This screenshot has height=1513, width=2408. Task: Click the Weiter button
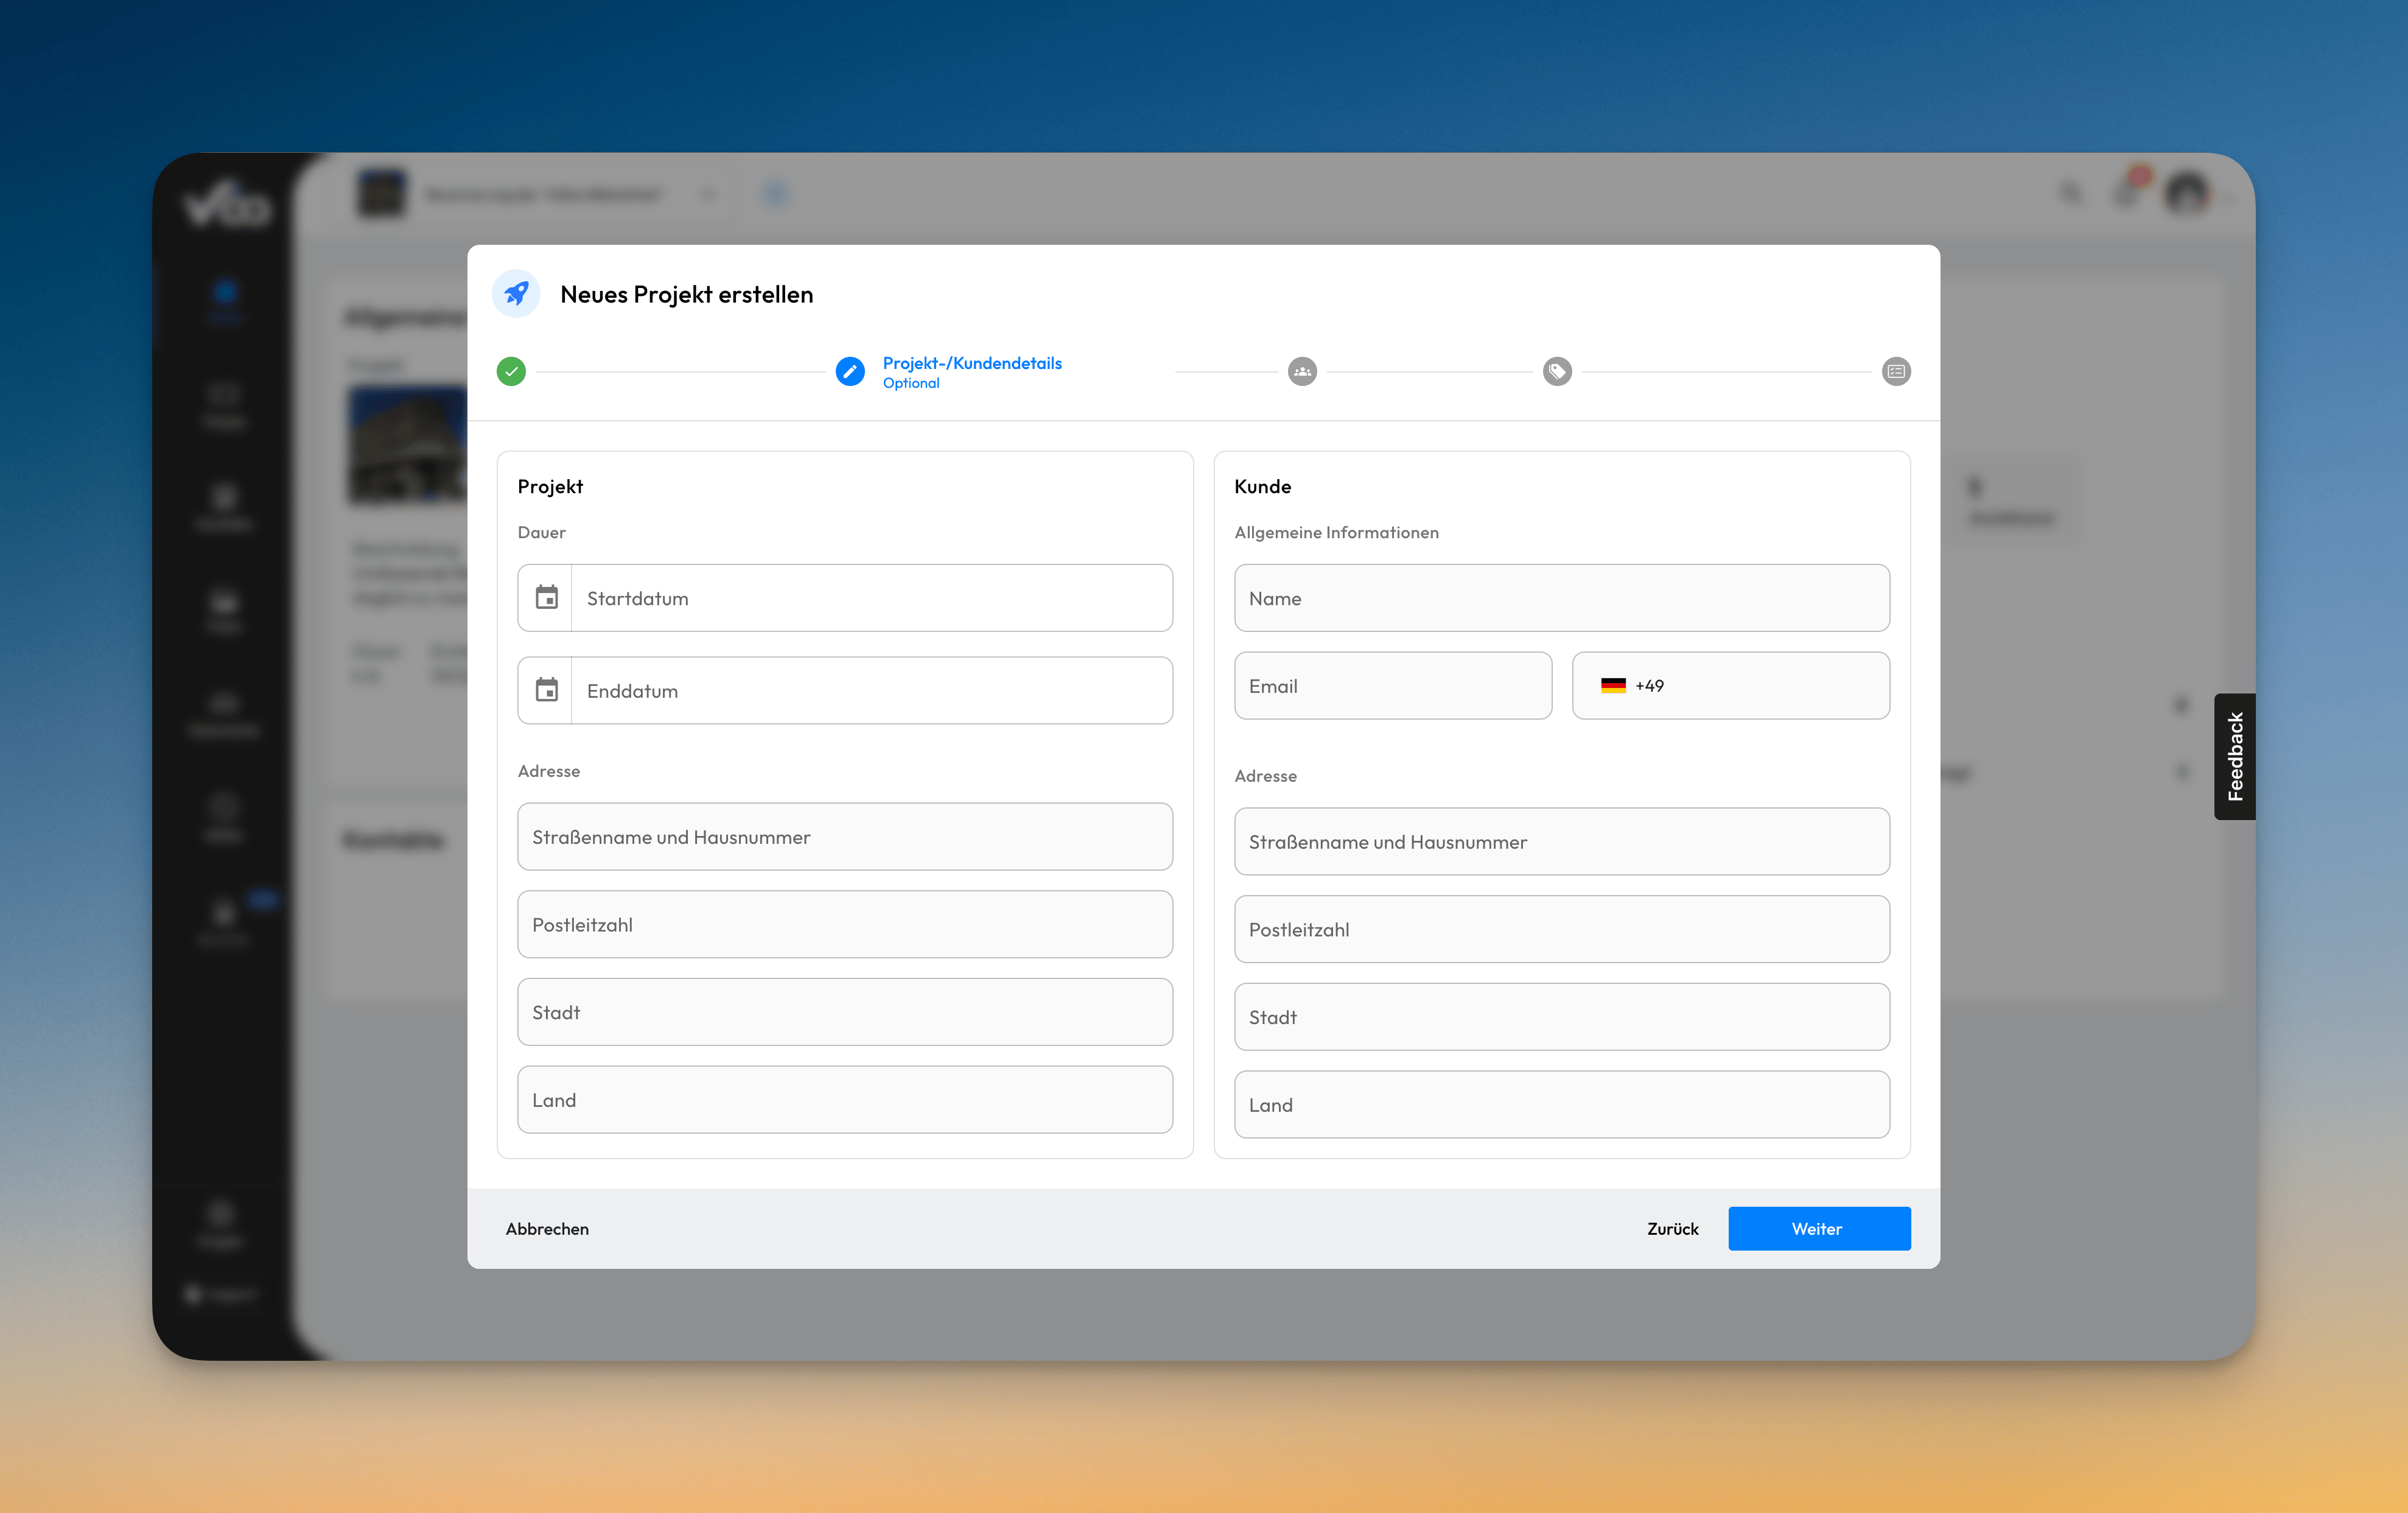(1818, 1228)
